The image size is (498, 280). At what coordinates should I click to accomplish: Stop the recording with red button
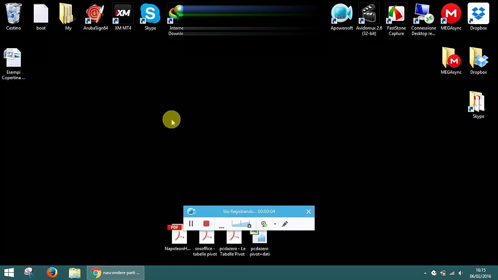point(206,224)
